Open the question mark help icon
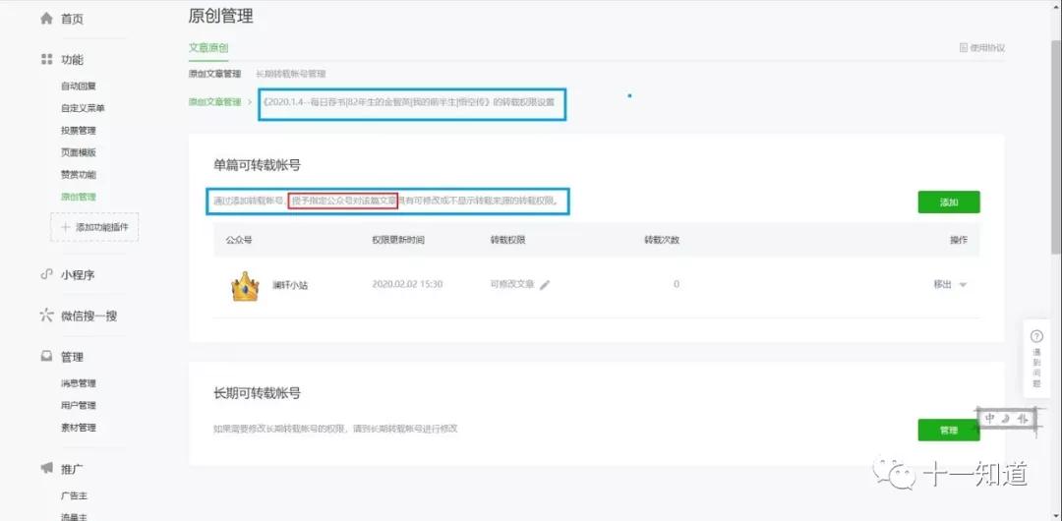This screenshot has height=521, width=1062. click(1036, 337)
